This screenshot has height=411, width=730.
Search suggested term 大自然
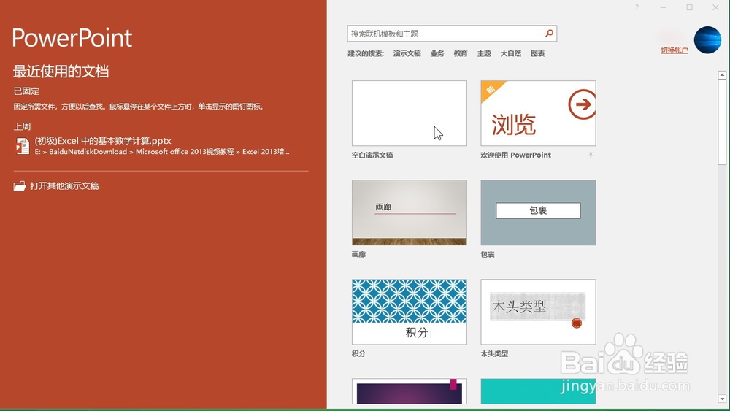[511, 53]
